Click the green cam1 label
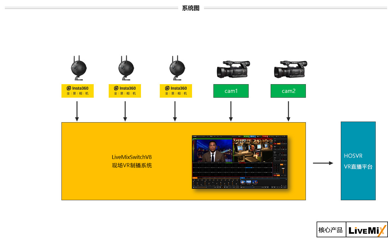 [231, 91]
